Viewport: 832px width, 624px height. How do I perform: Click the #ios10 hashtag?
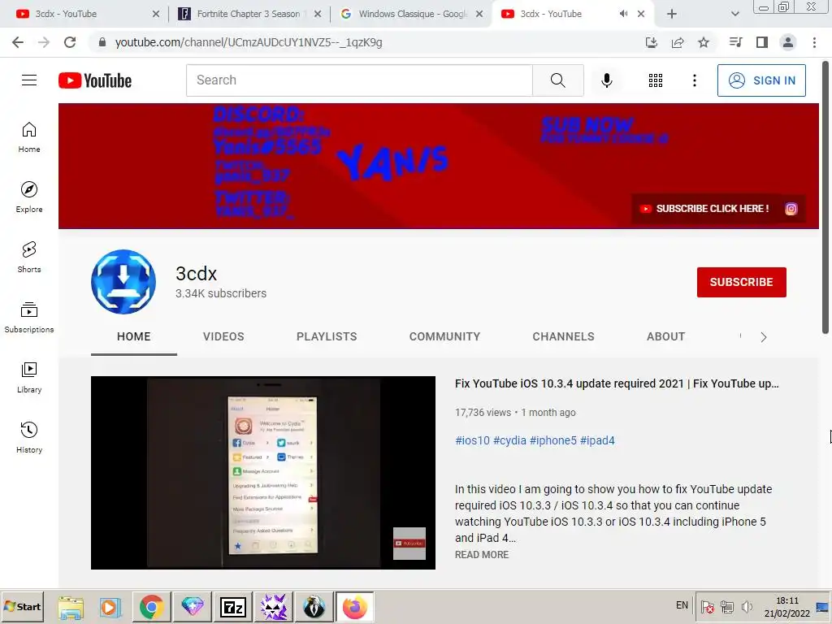point(472,440)
